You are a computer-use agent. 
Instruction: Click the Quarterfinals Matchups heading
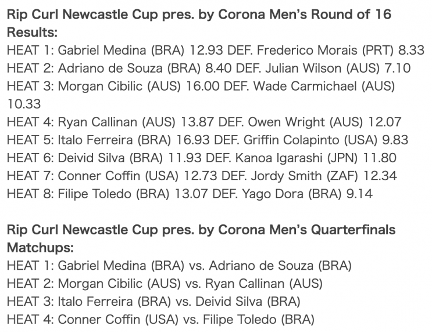click(201, 238)
